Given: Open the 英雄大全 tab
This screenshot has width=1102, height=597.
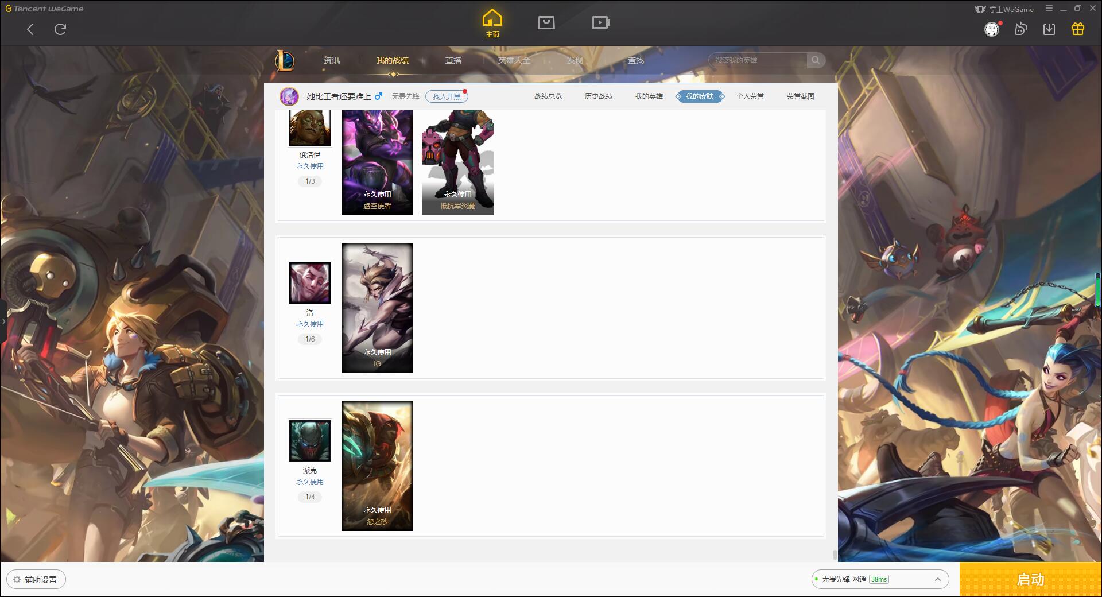Looking at the screenshot, I should [x=514, y=60].
